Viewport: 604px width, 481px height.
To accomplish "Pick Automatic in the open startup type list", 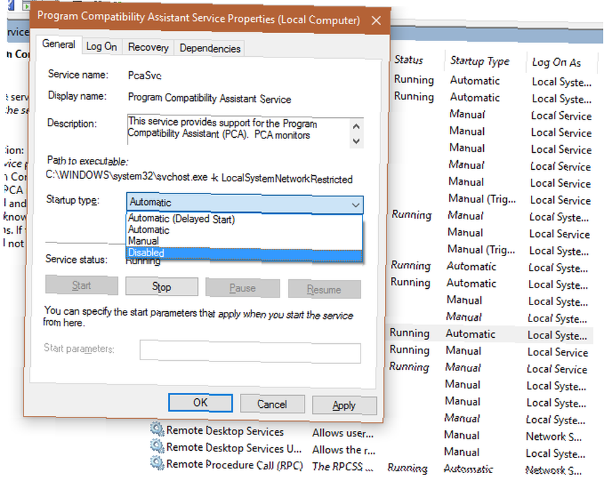I will 244,230.
